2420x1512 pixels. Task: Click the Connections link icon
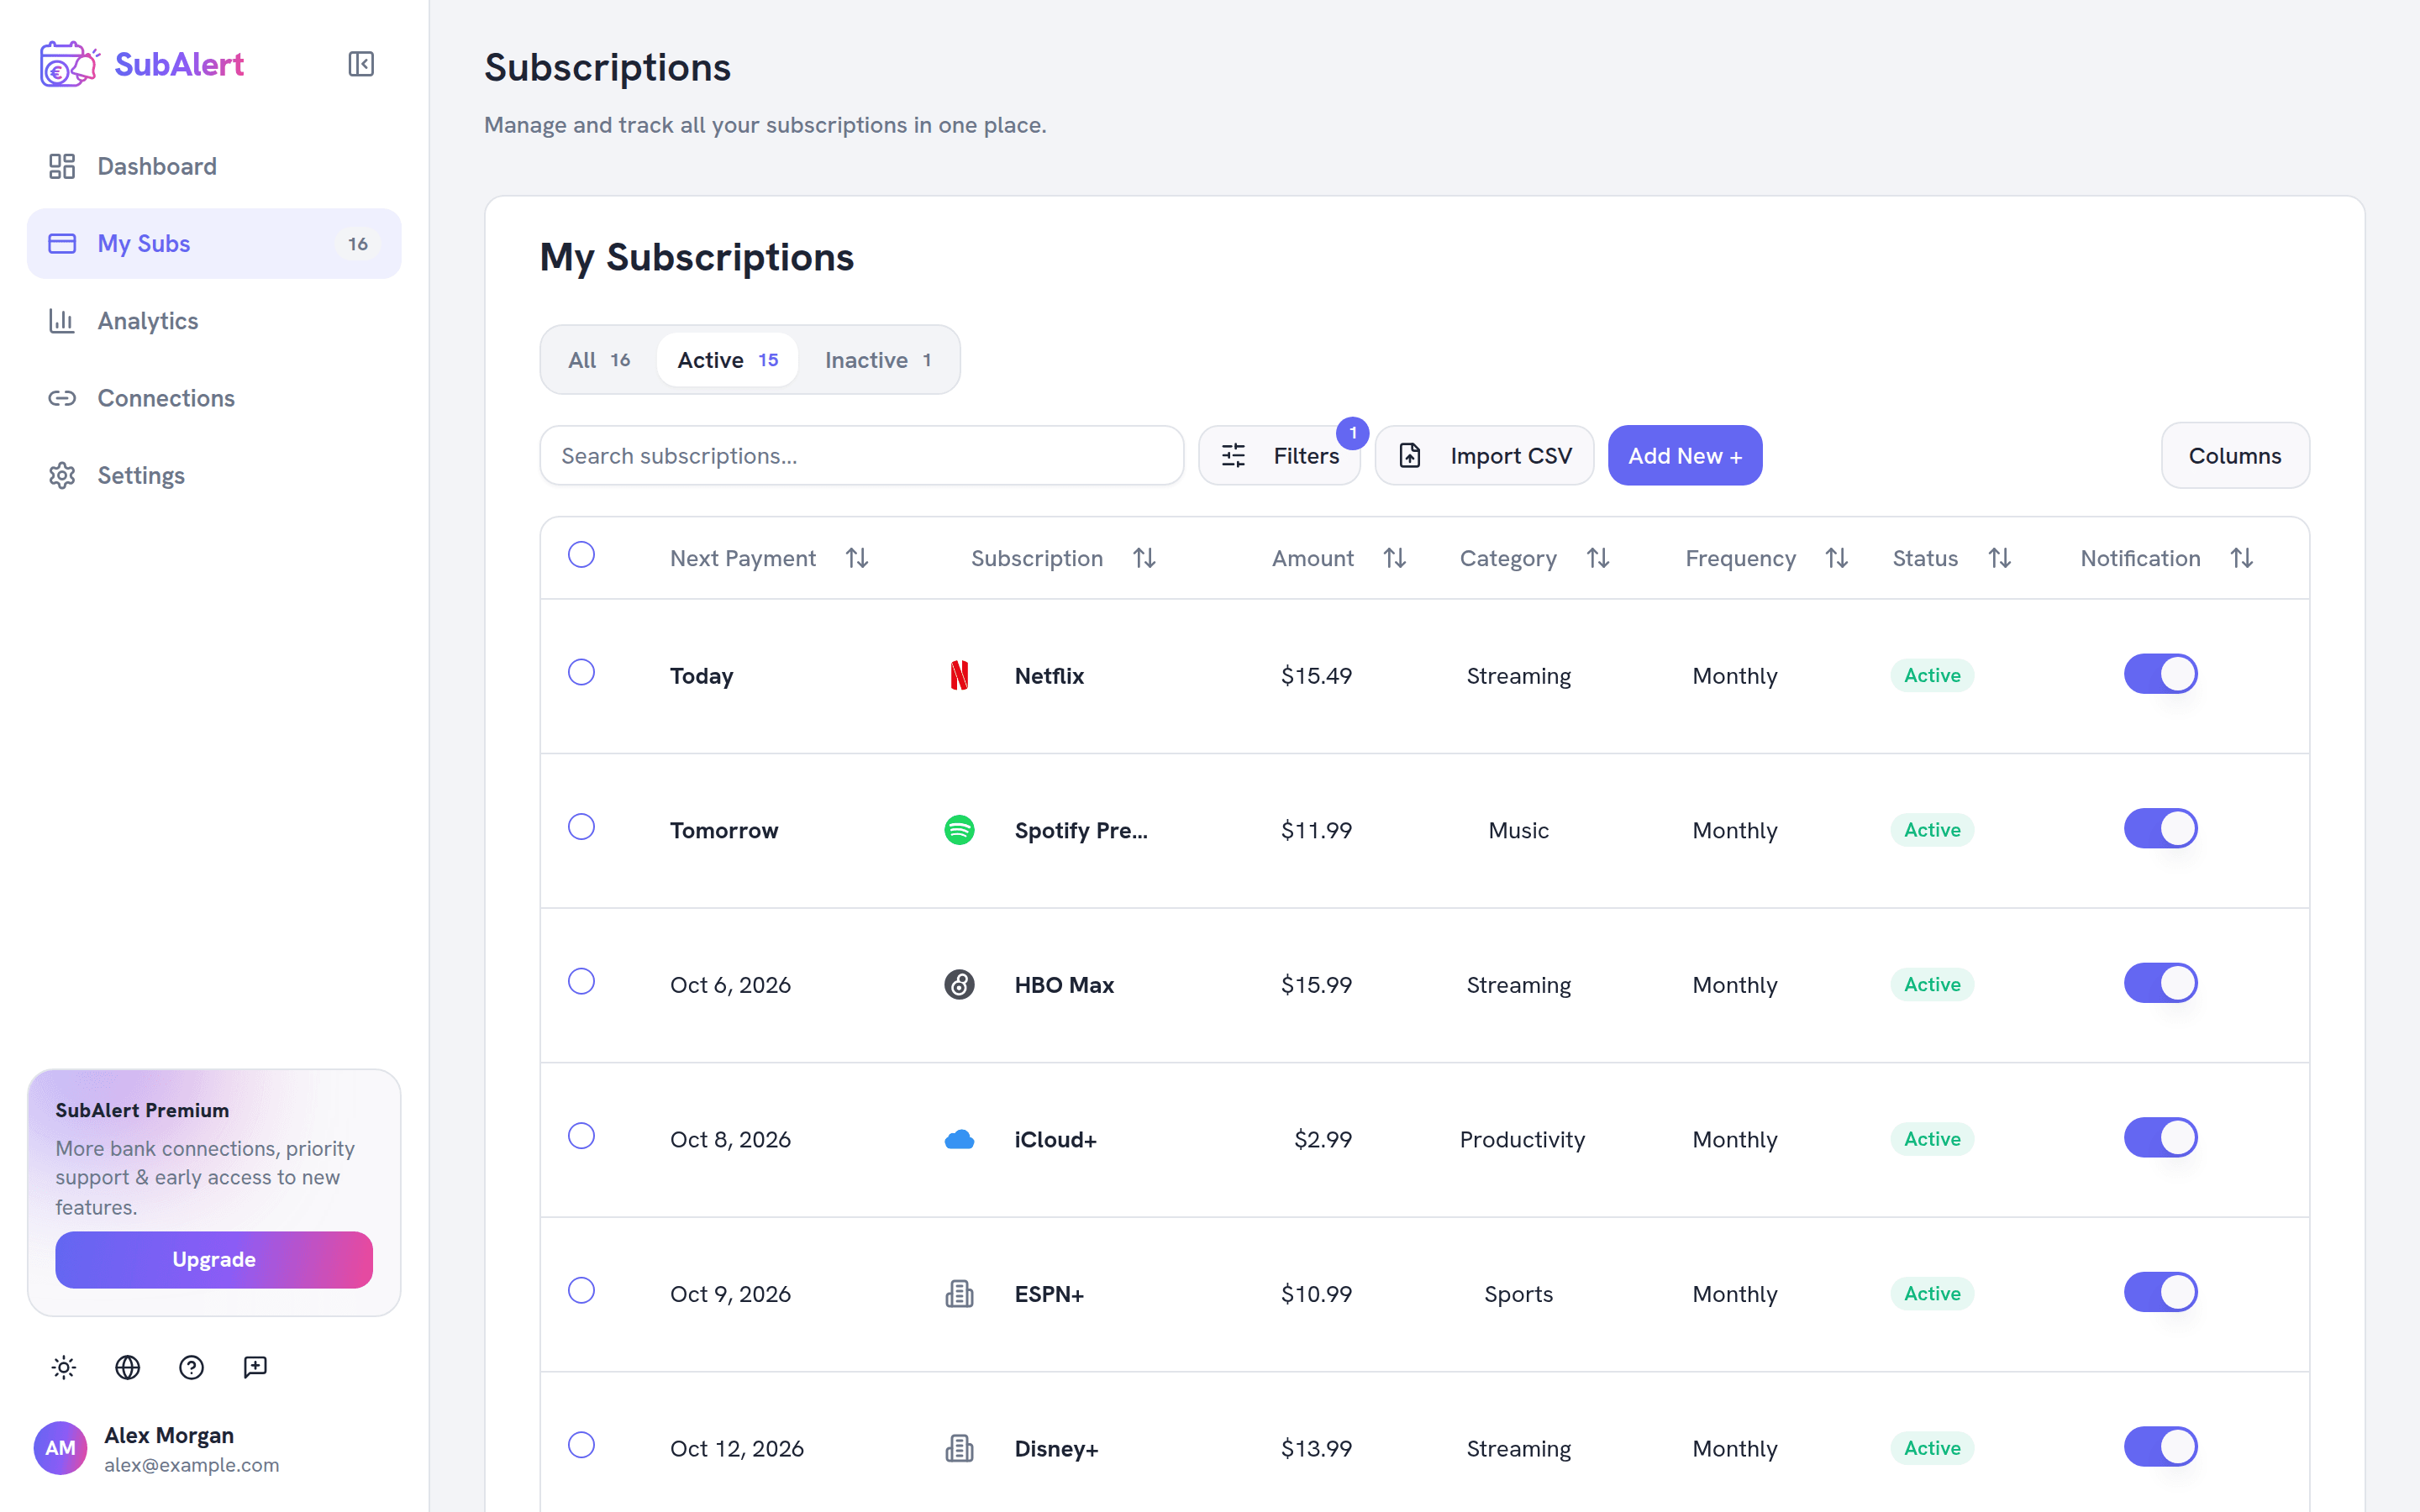[62, 398]
